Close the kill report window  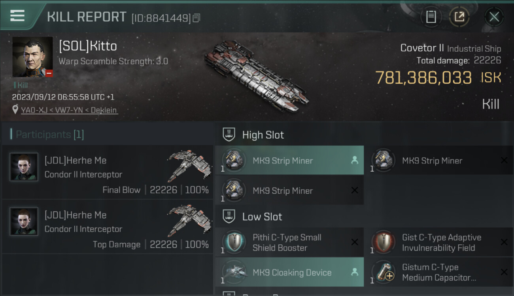coord(494,17)
